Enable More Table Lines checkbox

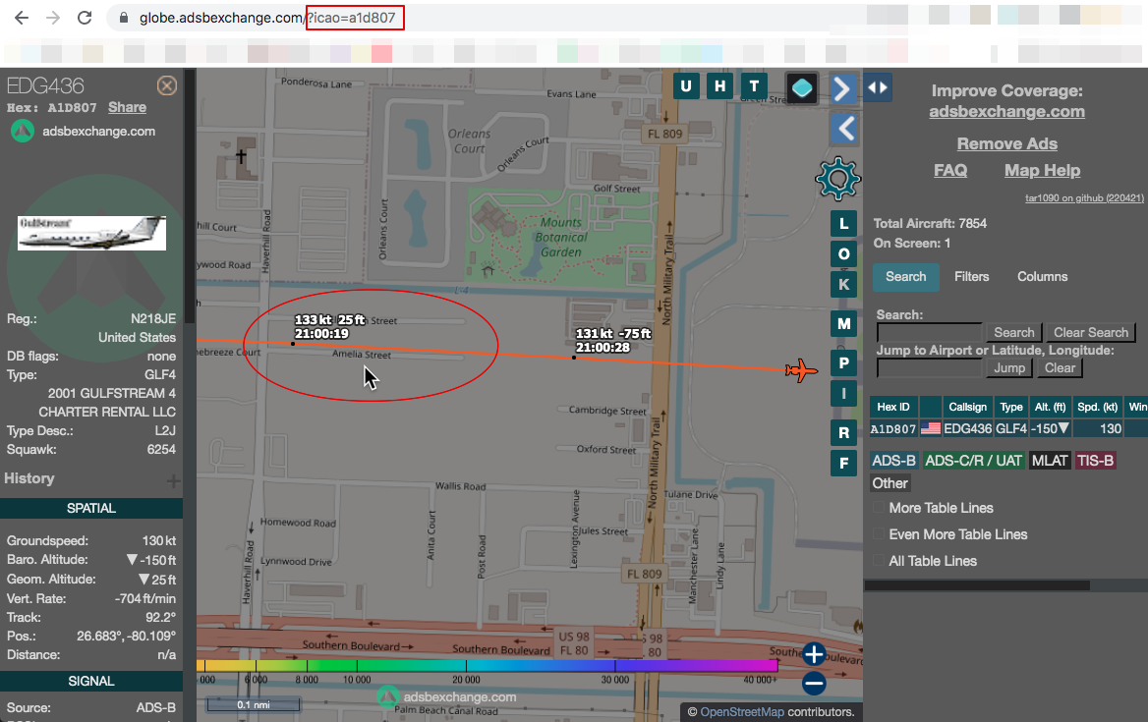(879, 508)
